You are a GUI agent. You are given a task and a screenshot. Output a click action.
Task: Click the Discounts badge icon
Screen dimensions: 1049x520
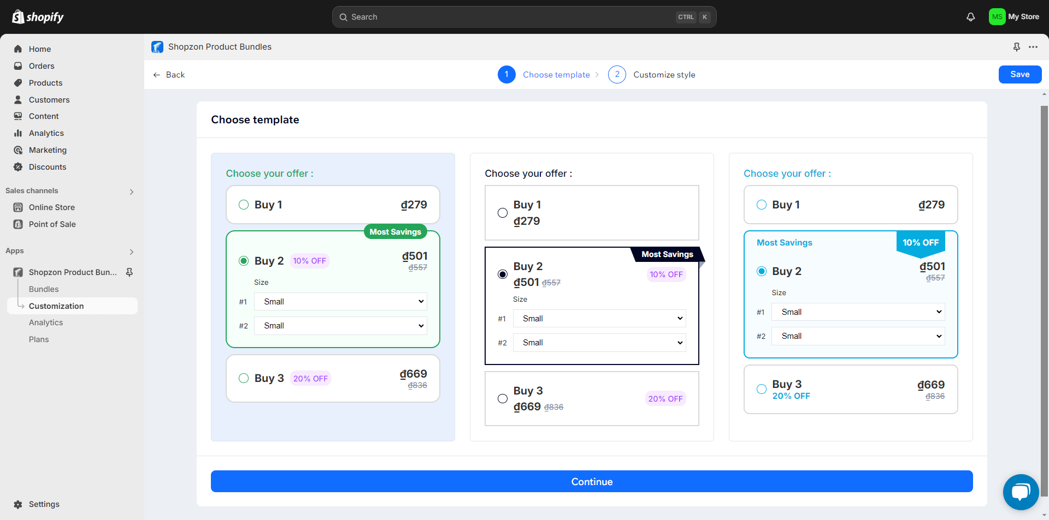coord(18,167)
